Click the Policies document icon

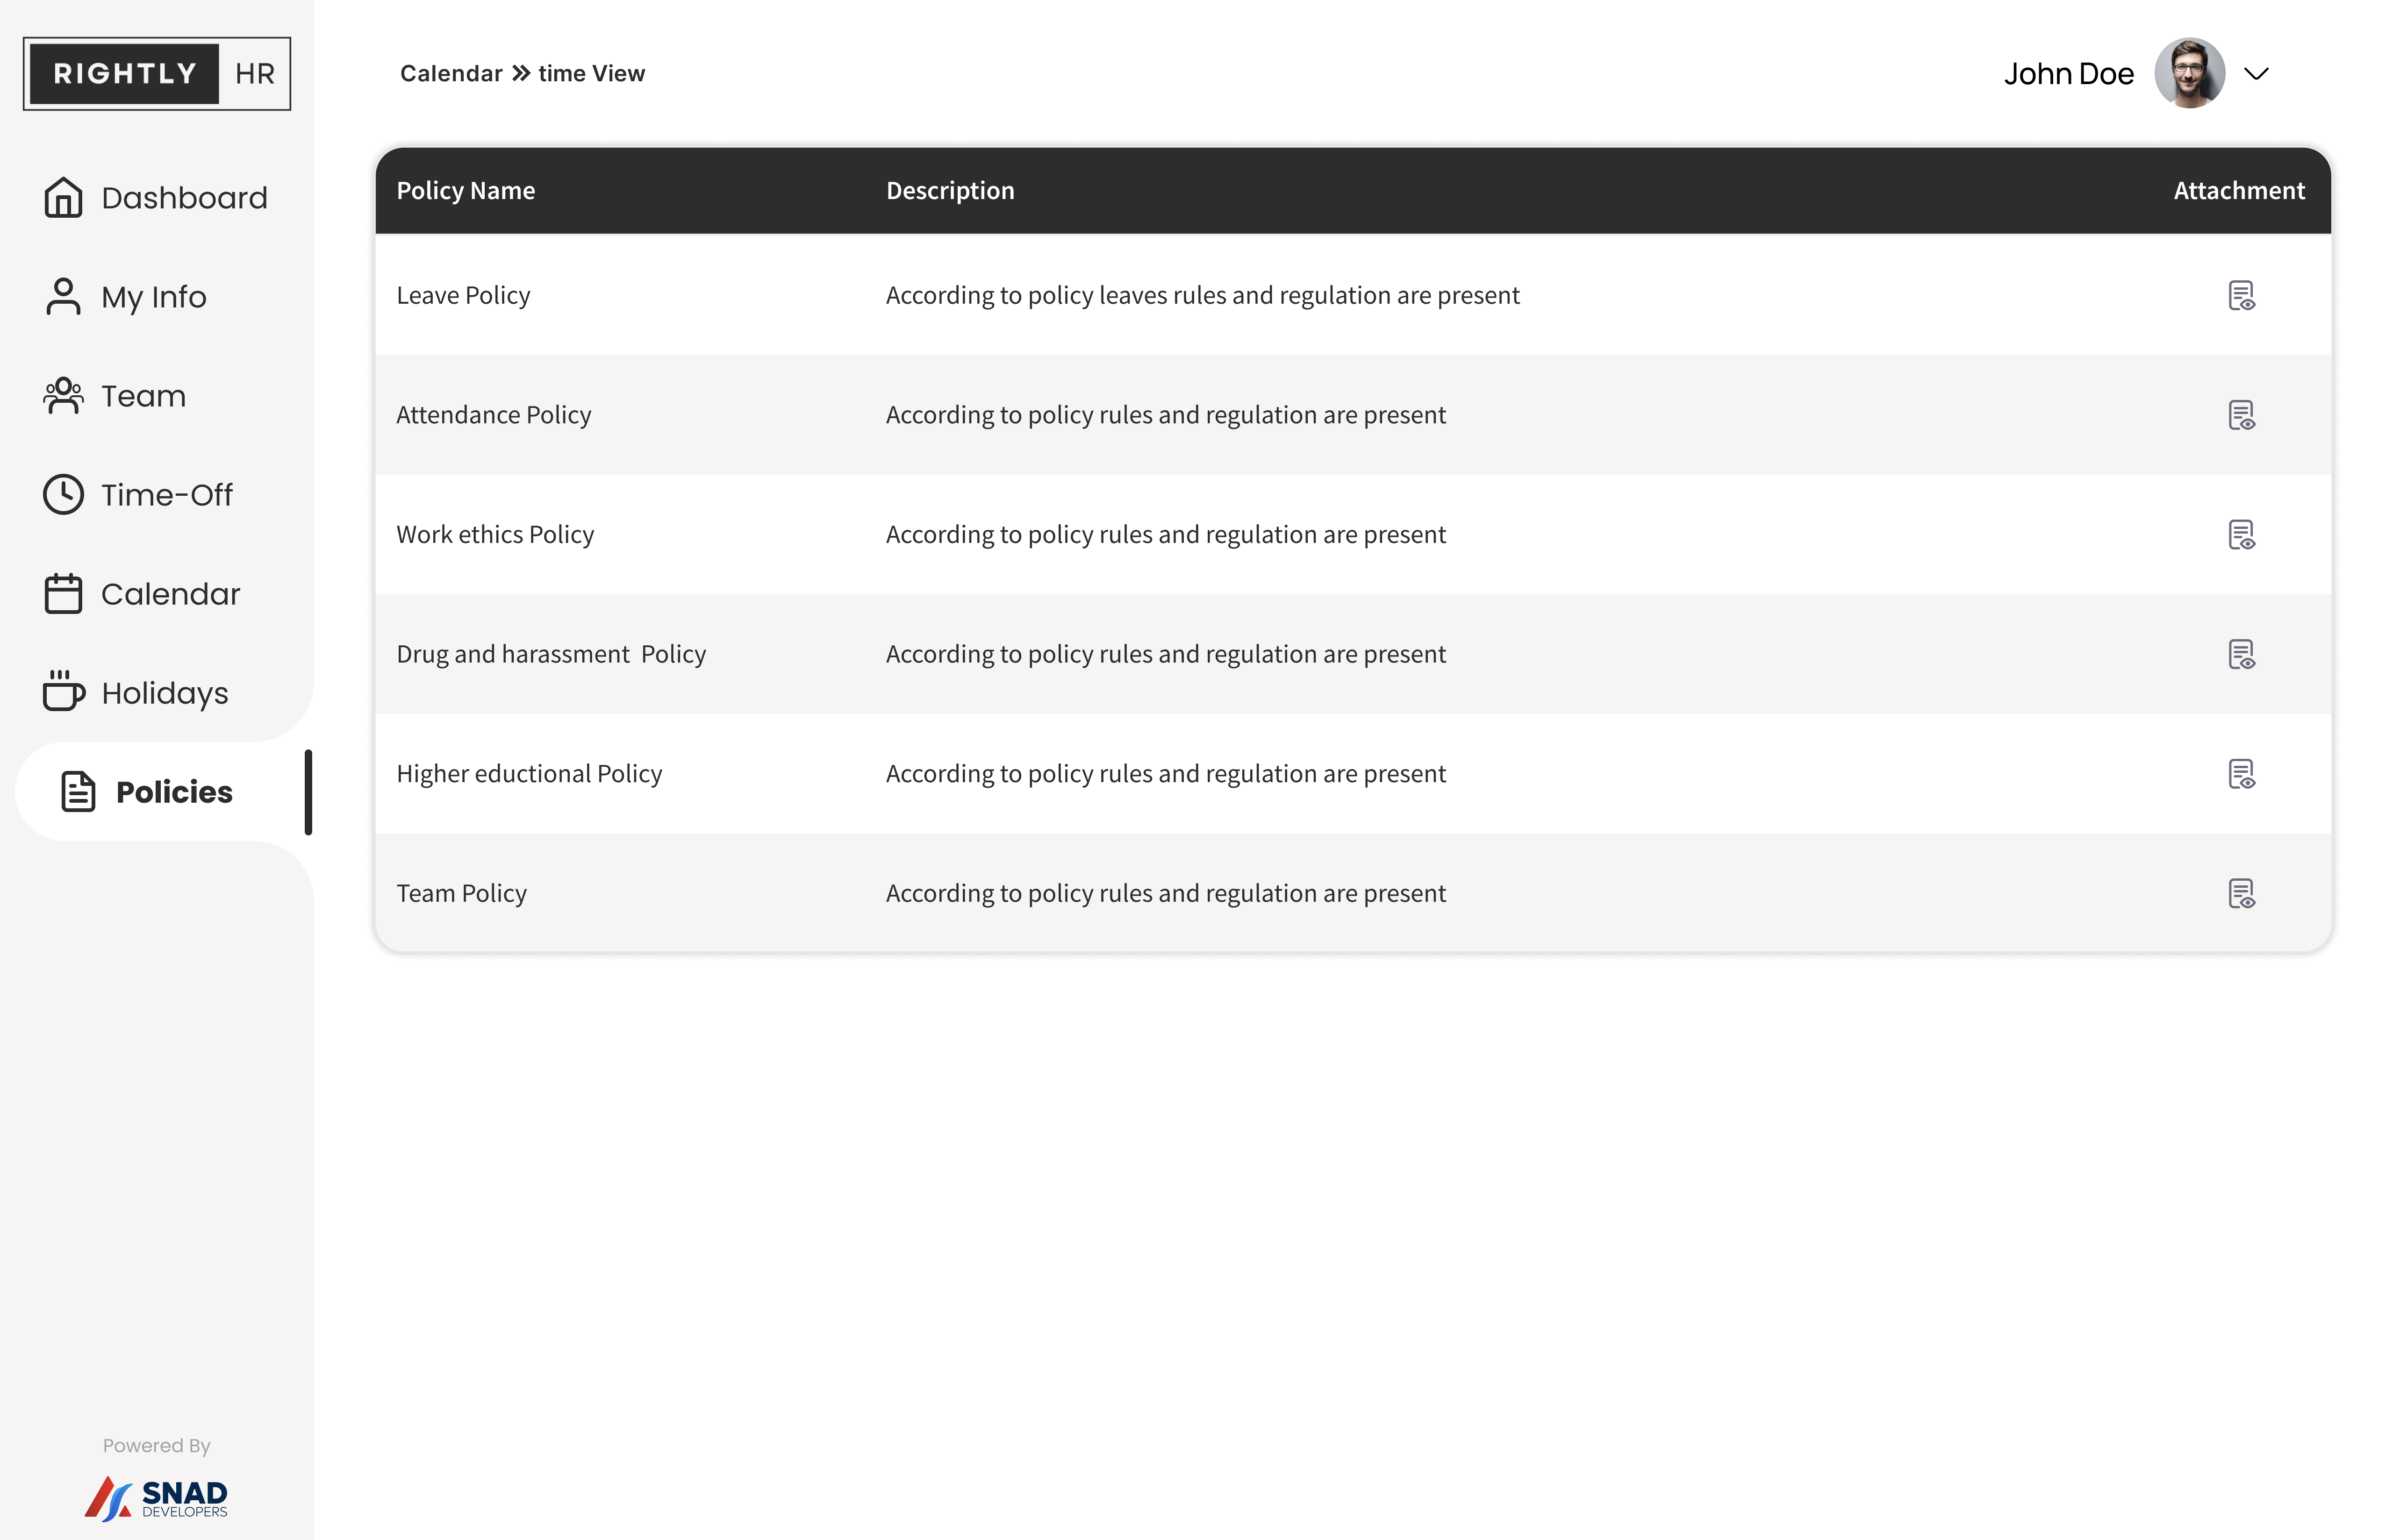click(x=78, y=791)
